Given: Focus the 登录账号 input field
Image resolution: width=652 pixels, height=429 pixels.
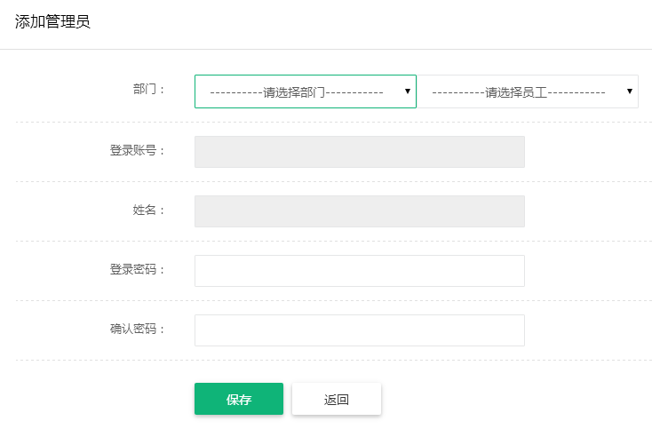Looking at the screenshot, I should click(360, 152).
